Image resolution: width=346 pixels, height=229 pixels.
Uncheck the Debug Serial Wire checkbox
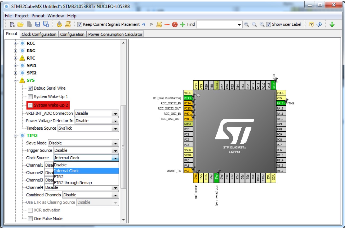(30, 88)
